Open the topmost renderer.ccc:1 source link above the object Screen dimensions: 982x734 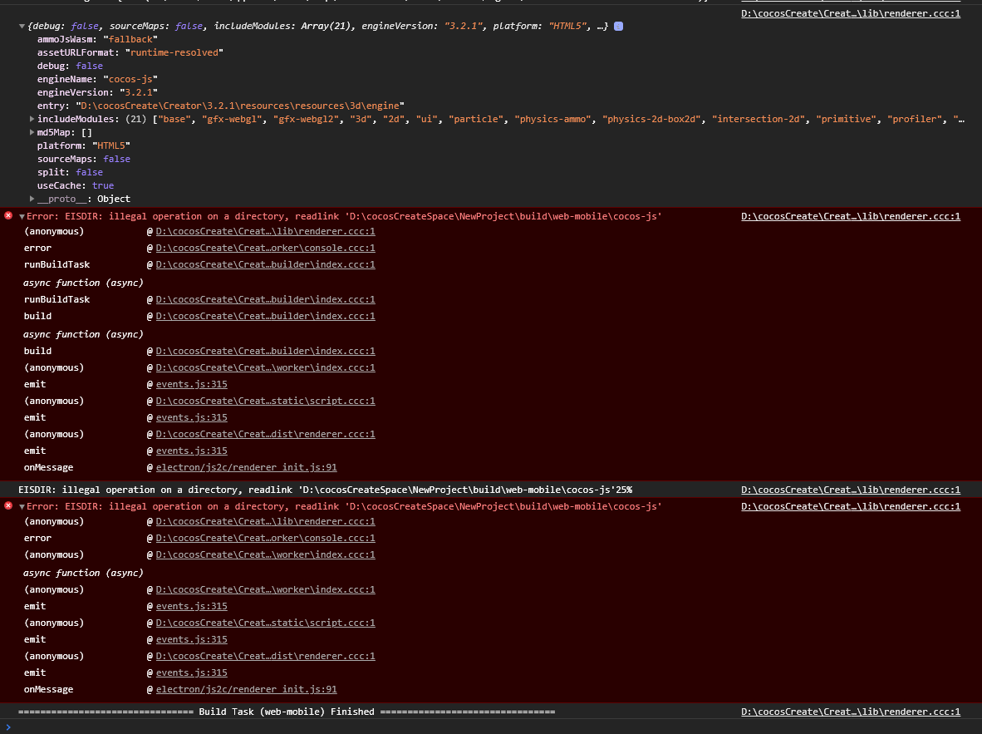(851, 13)
